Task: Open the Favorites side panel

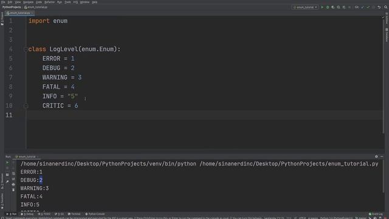Action: tap(2, 201)
